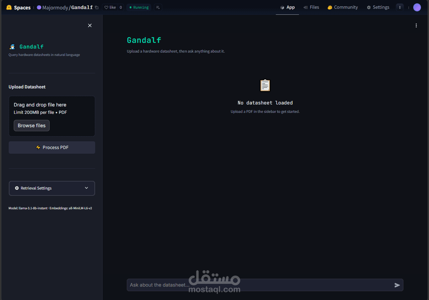The image size is (429, 300).
Task: Click the Browse files button
Action: (32, 126)
